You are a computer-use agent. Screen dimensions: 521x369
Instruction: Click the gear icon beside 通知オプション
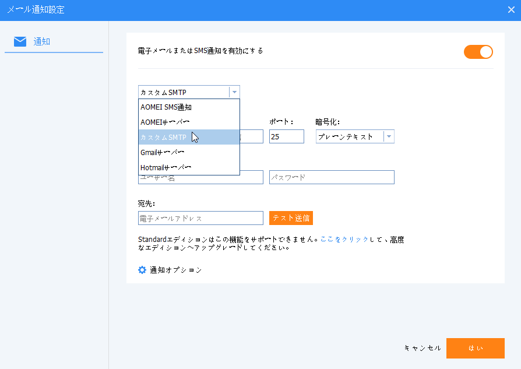[142, 270]
